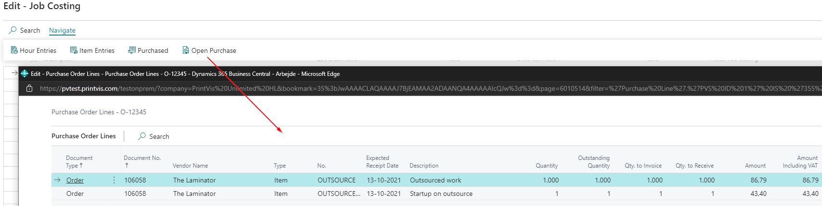Click the Open Purchase button
This screenshot has width=822, height=206.
[x=209, y=50]
